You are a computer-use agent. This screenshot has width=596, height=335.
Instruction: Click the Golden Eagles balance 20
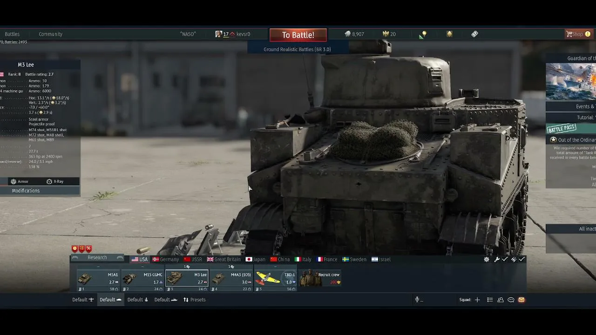click(x=389, y=34)
